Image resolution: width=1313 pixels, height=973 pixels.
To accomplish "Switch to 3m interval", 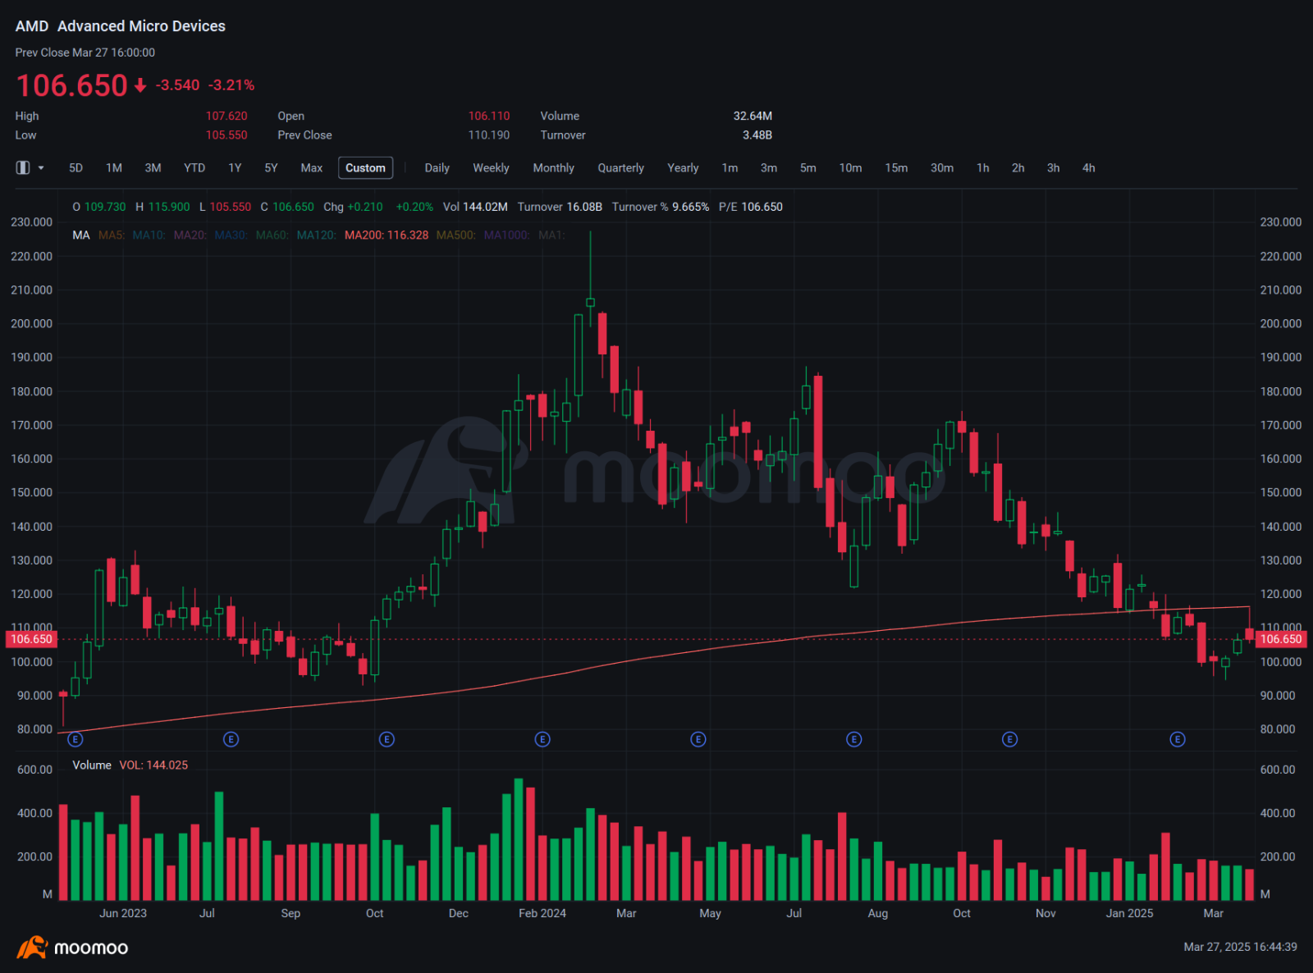I will [769, 168].
